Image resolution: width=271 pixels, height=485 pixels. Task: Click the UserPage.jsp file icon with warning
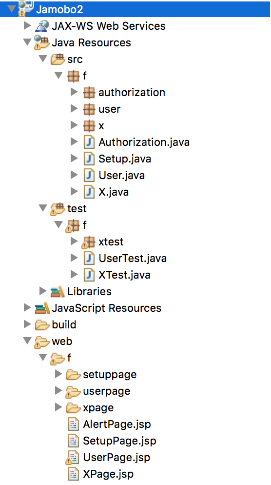pos(73,458)
